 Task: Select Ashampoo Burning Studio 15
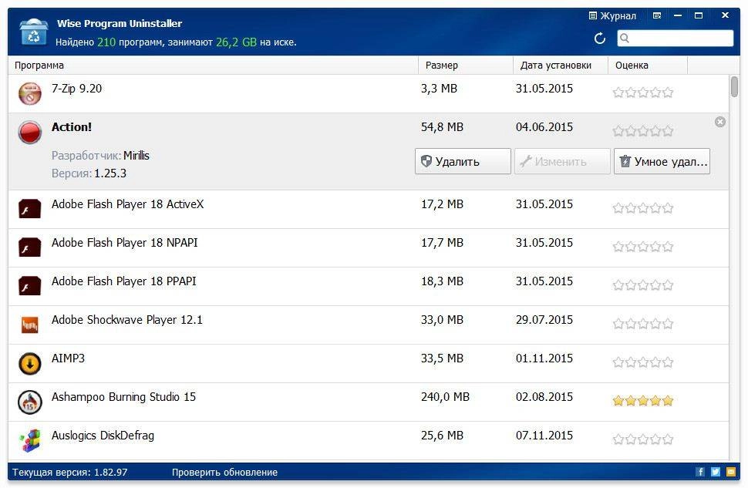click(369, 402)
